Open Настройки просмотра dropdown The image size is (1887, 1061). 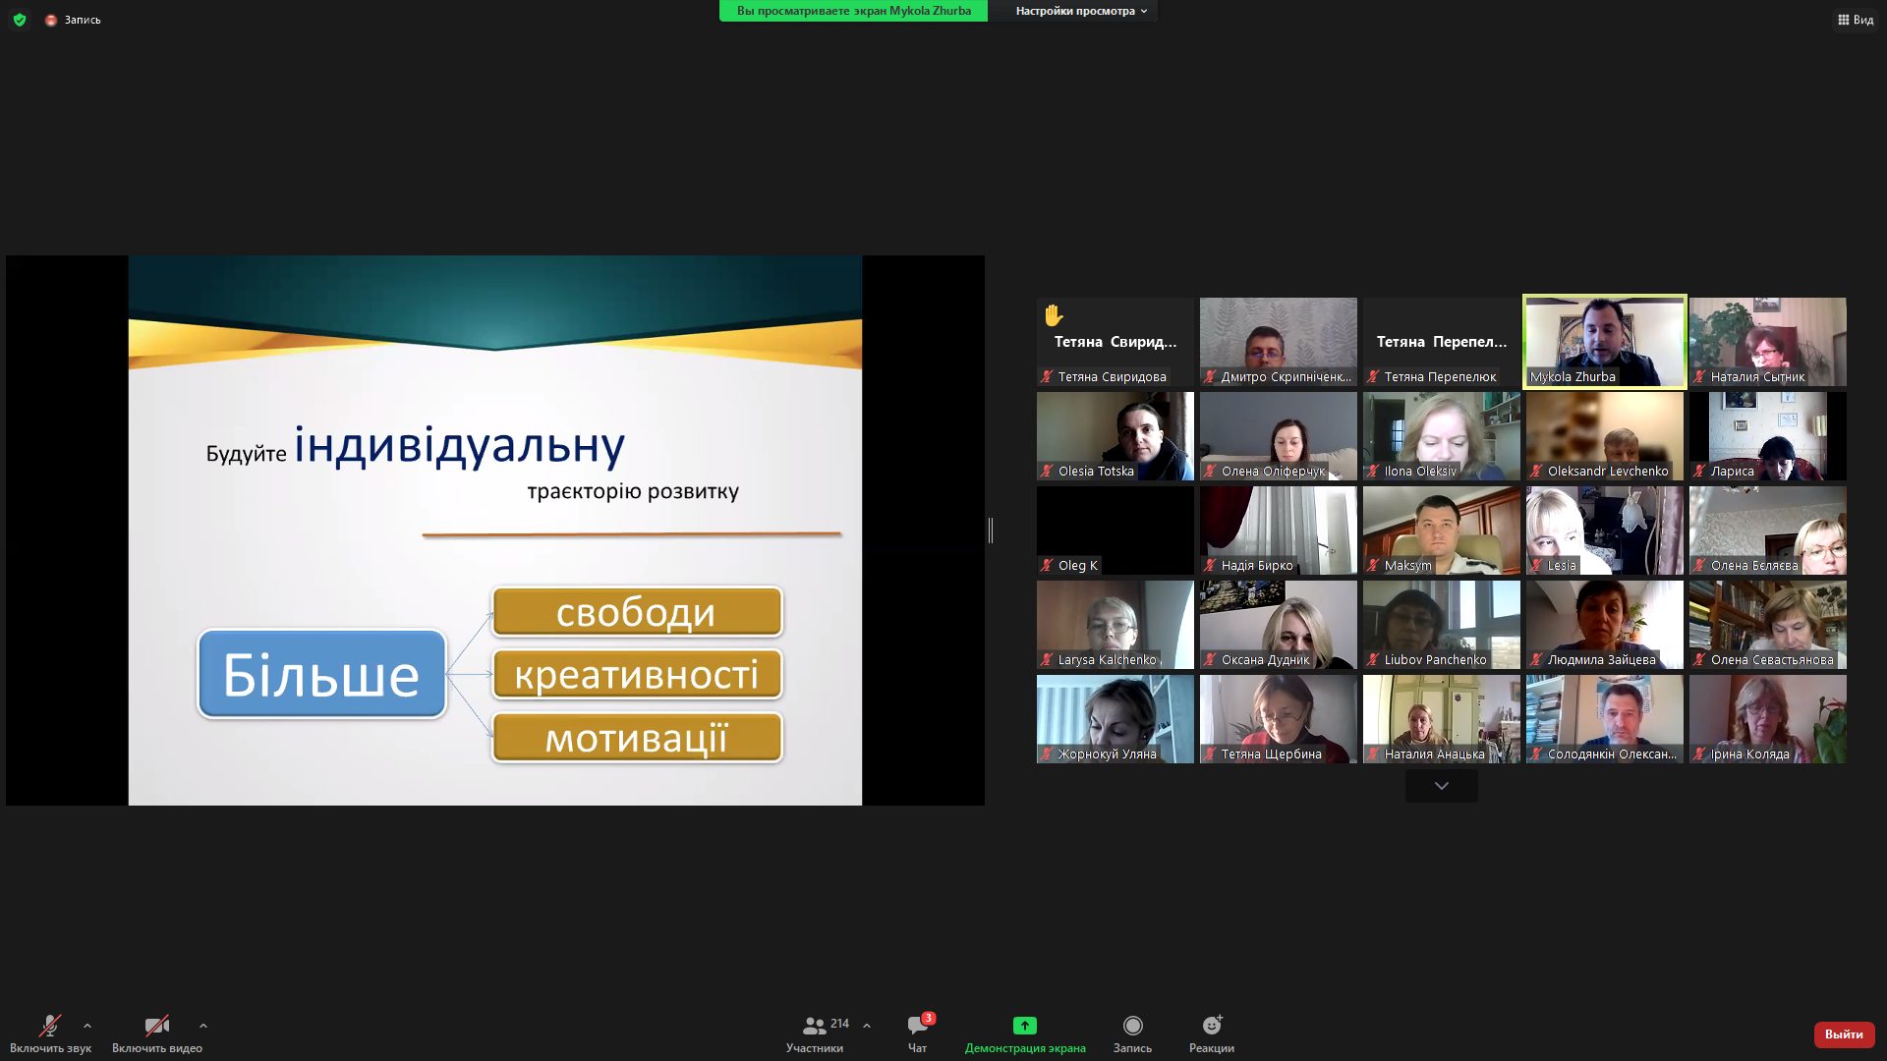[x=1081, y=11]
